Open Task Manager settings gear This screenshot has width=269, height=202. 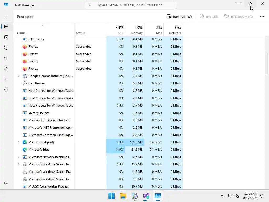pyautogui.click(x=6, y=183)
